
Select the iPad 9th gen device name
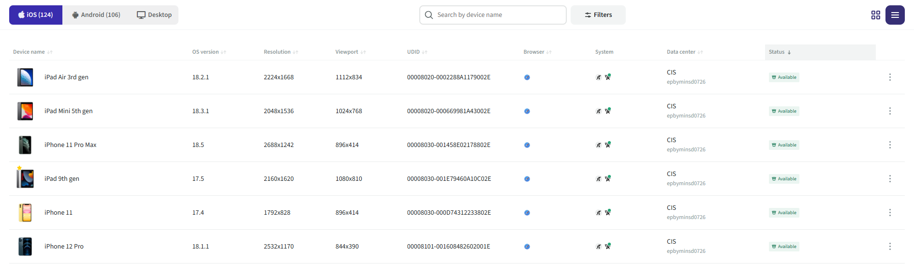(61, 179)
